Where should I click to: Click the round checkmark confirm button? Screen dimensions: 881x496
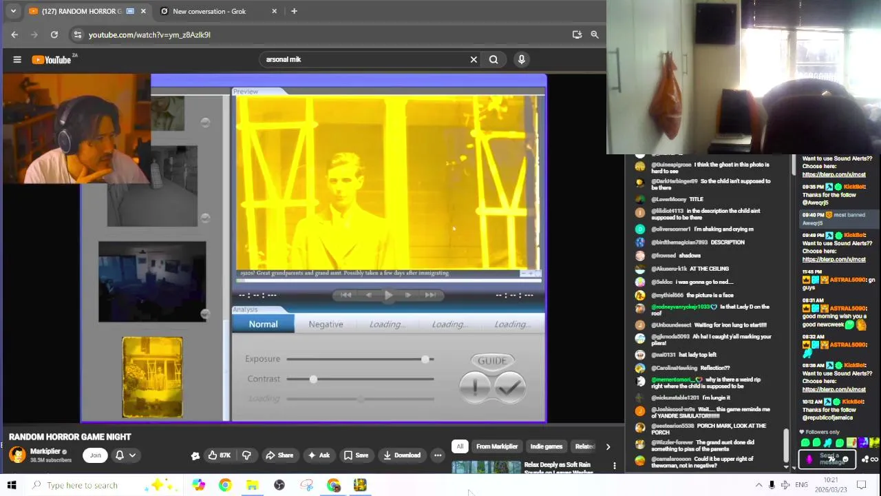point(509,387)
